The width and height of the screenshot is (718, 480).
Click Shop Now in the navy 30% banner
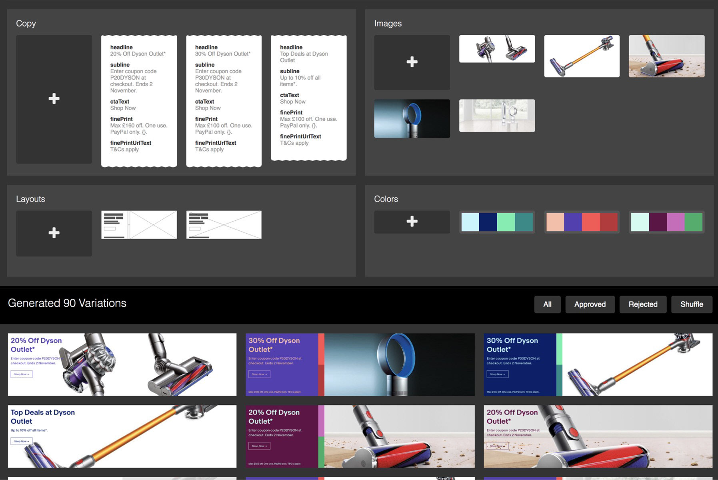pos(498,374)
